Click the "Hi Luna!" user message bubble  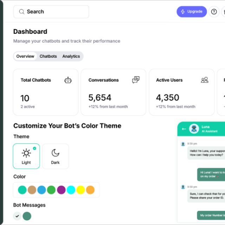211,174
